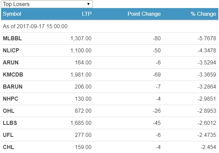Click the LLBS point change -45

click(x=157, y=123)
